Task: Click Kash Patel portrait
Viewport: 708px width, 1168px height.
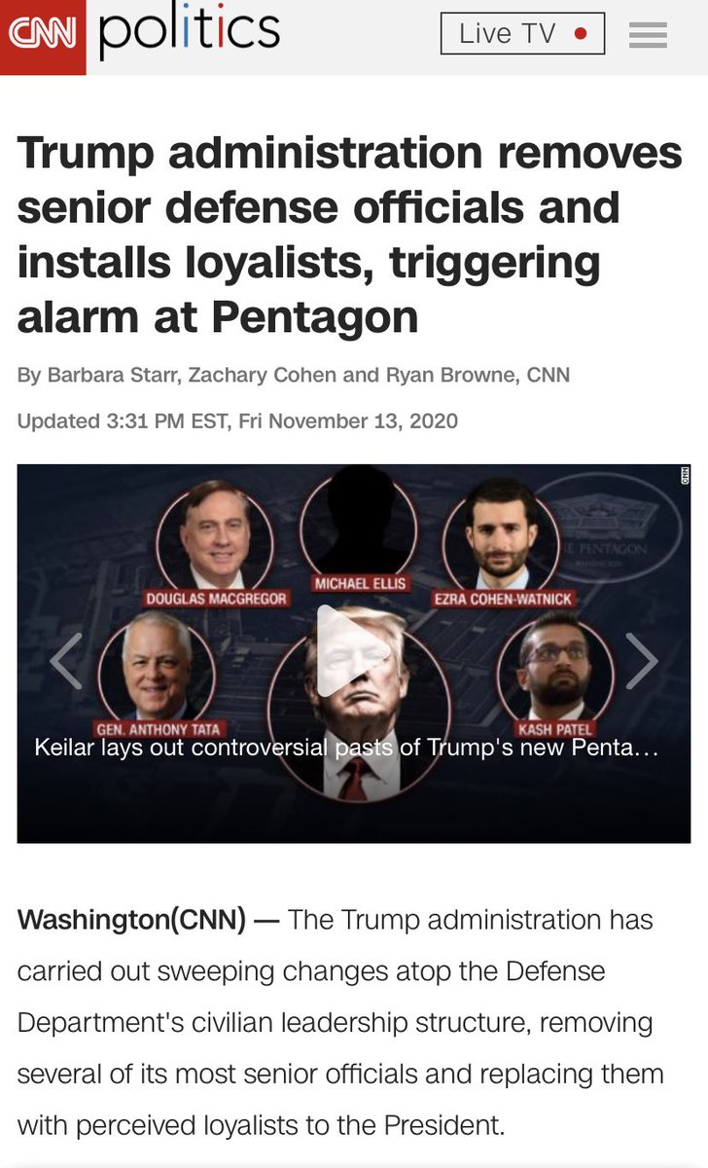Action: click(x=556, y=666)
